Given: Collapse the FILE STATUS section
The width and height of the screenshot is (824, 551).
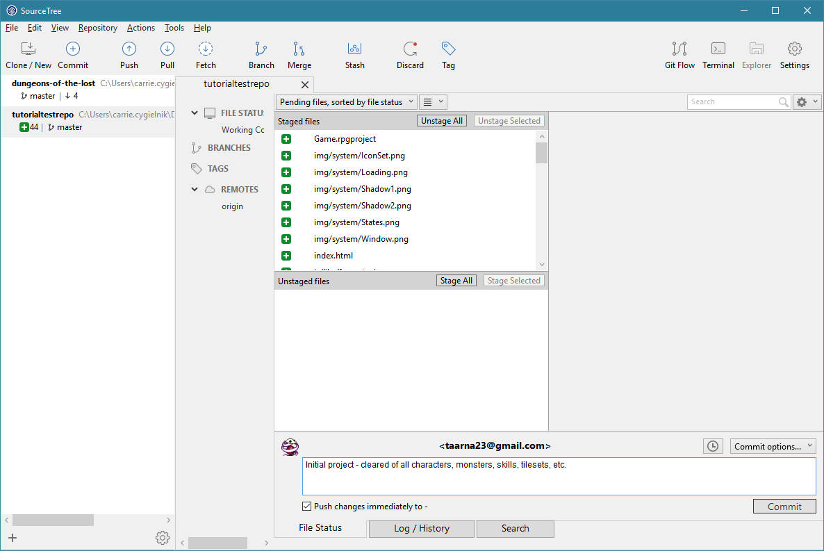Looking at the screenshot, I should 195,113.
